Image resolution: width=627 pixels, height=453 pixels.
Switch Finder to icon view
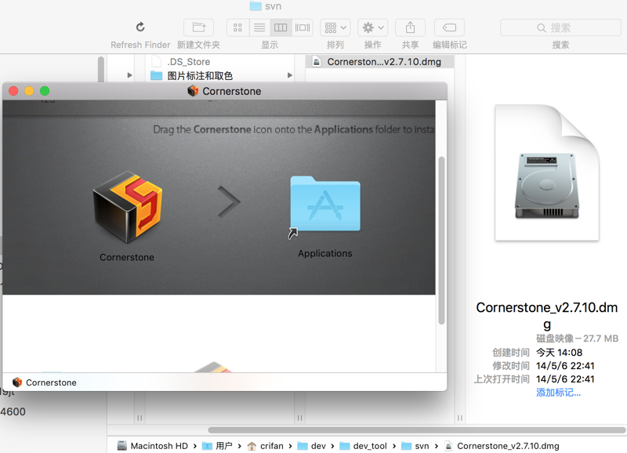pyautogui.click(x=238, y=27)
